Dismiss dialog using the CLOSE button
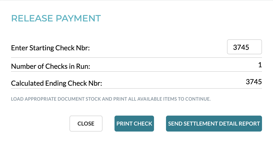The width and height of the screenshot is (273, 142). pyautogui.click(x=86, y=124)
